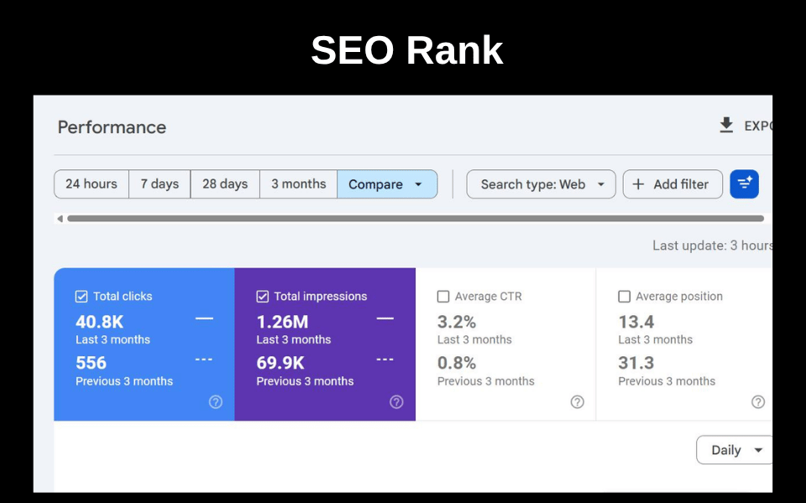The height and width of the screenshot is (503, 806).
Task: Enable the Average CTR checkbox
Action: point(443,297)
